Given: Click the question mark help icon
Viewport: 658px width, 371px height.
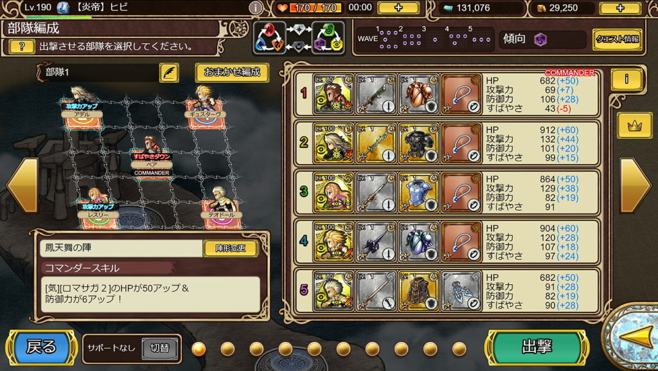Looking at the screenshot, I should 22,46.
